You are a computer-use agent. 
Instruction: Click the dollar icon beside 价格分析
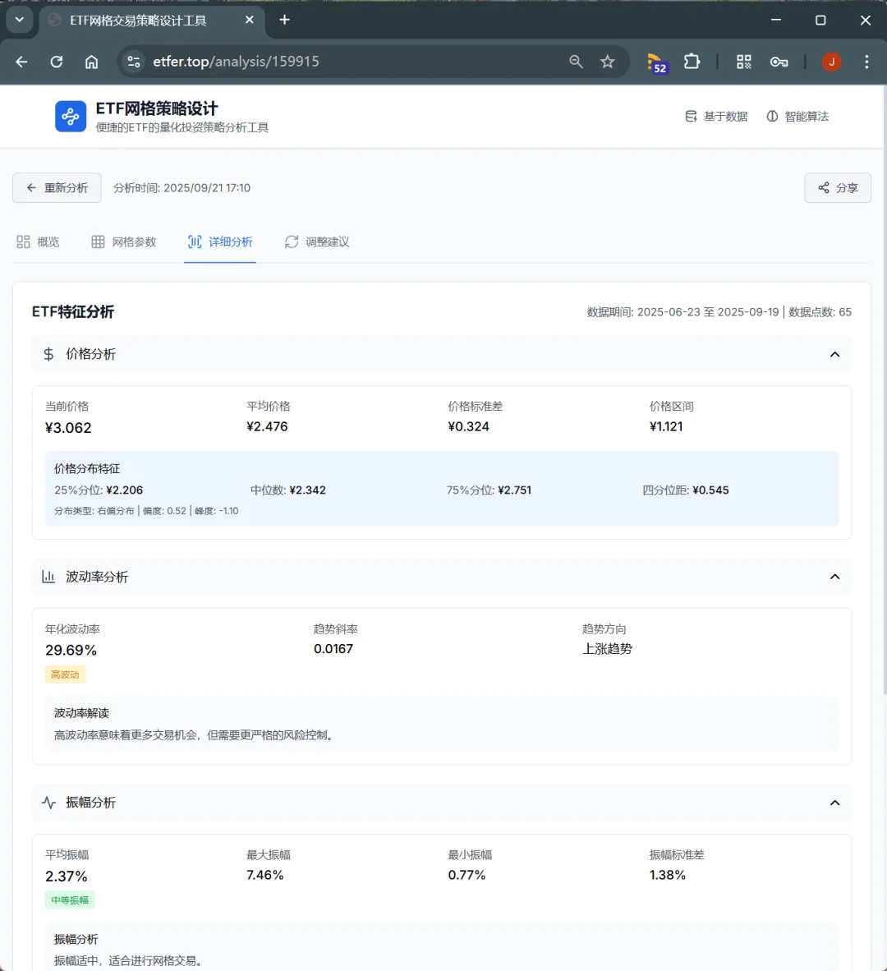[48, 354]
